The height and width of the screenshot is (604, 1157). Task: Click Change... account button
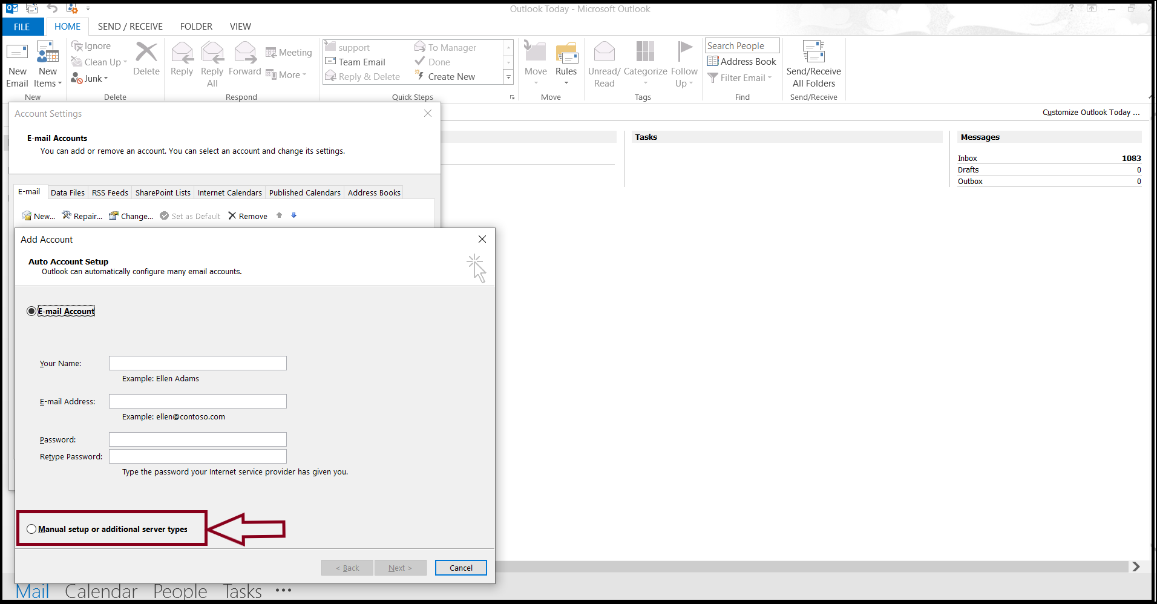click(x=131, y=216)
